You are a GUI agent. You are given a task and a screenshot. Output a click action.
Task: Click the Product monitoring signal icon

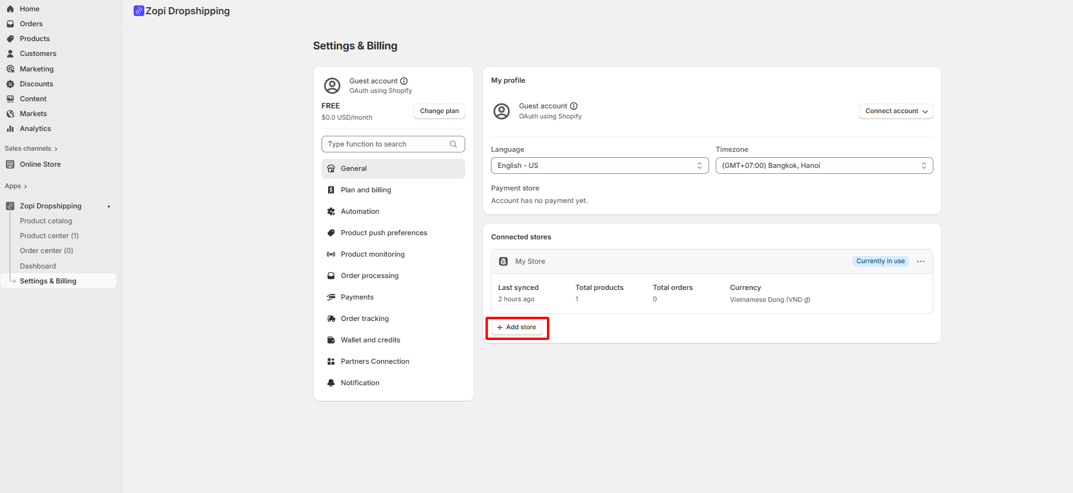point(331,254)
